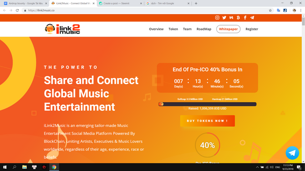
Task: Bookmark page with the star icon
Action: click(270, 10)
